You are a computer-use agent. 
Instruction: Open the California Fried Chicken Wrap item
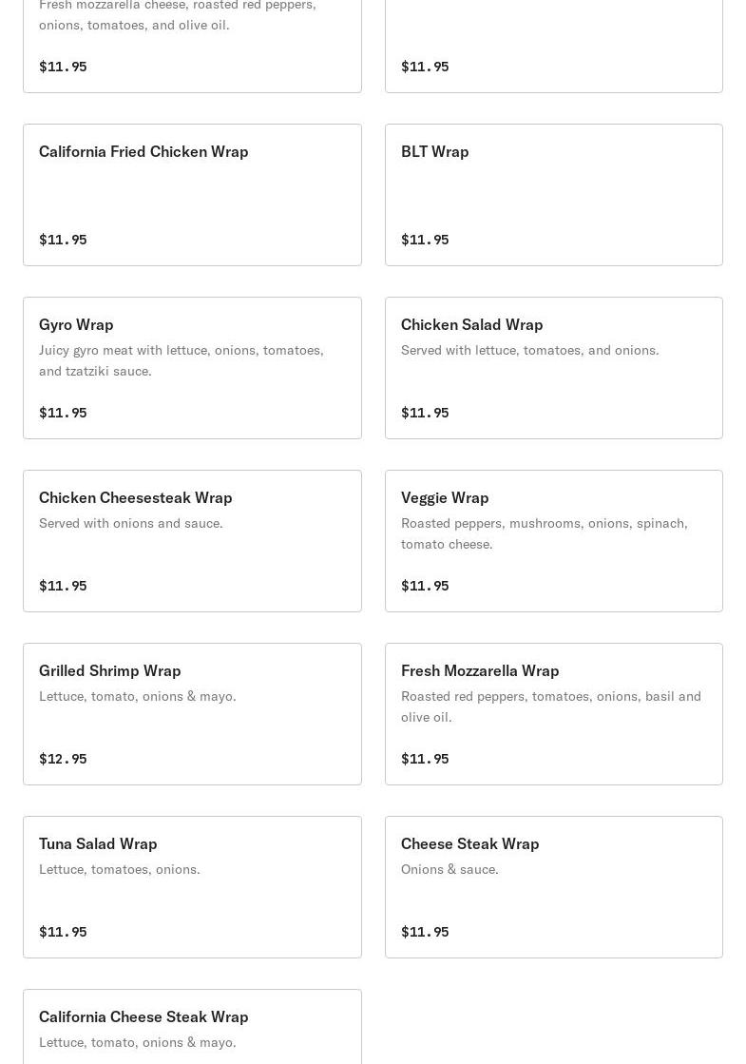coord(143,152)
